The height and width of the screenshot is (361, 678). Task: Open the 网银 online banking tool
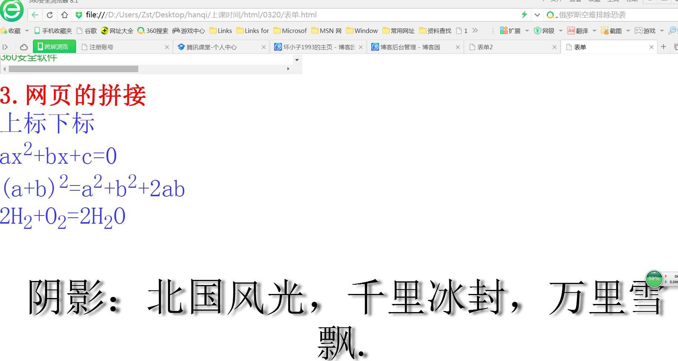[x=544, y=31]
